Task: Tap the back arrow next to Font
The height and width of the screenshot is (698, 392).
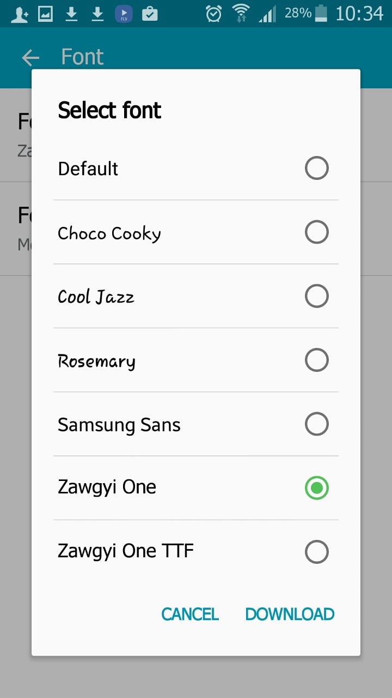Action: point(31,57)
